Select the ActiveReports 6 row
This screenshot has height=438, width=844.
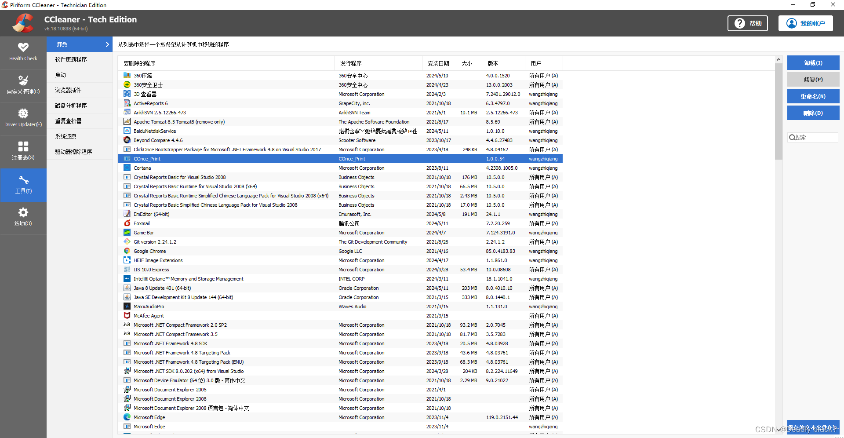(x=340, y=103)
